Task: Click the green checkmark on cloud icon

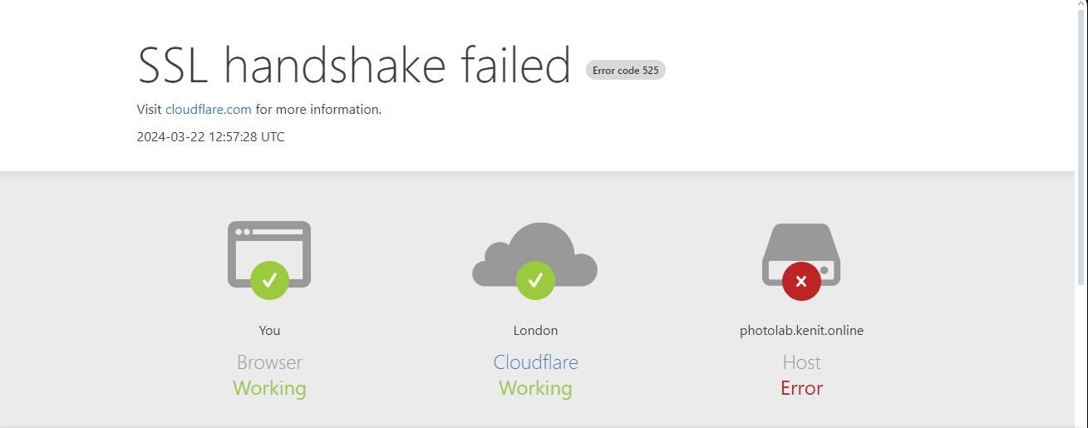Action: pos(535,280)
